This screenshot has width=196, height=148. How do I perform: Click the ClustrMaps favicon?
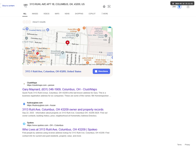(x=24, y=84)
